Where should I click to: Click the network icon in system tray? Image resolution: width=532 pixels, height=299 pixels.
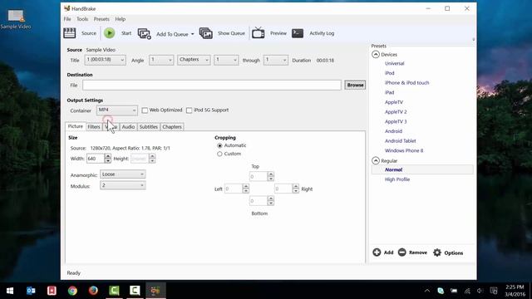[467, 291]
